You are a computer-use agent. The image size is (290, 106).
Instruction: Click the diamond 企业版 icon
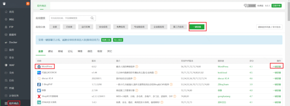point(246,6)
